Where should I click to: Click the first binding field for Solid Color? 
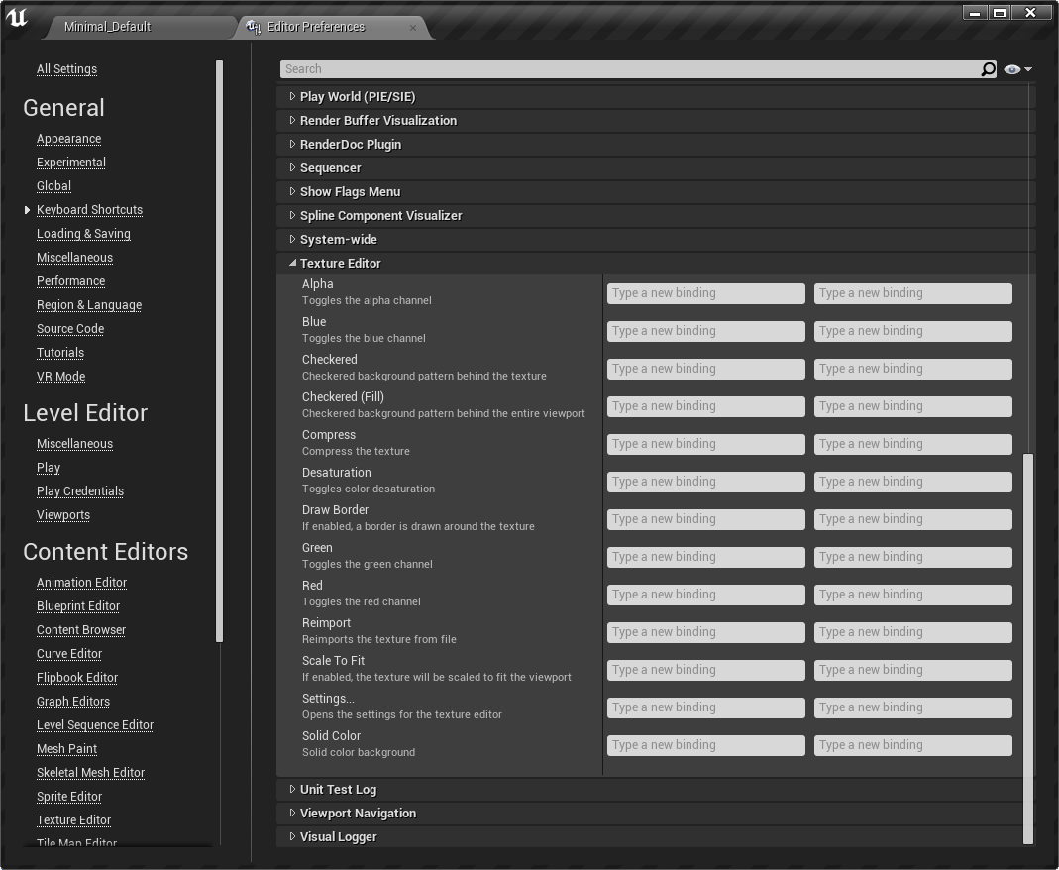point(705,746)
